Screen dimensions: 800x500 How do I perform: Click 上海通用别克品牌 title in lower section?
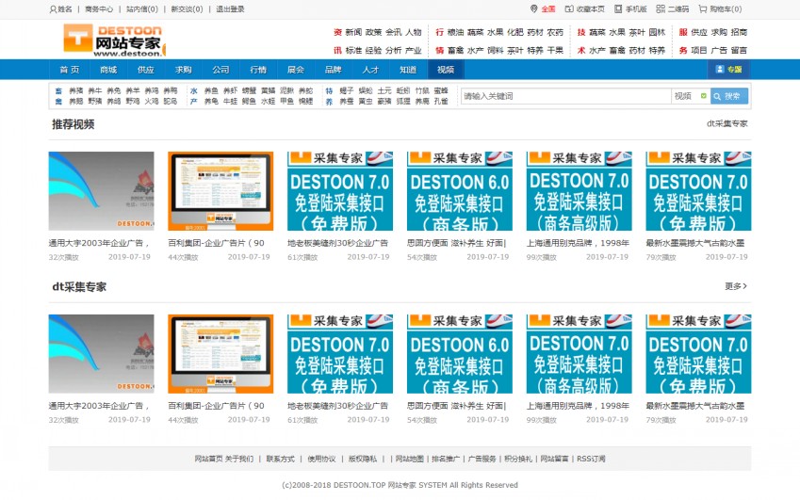578,406
